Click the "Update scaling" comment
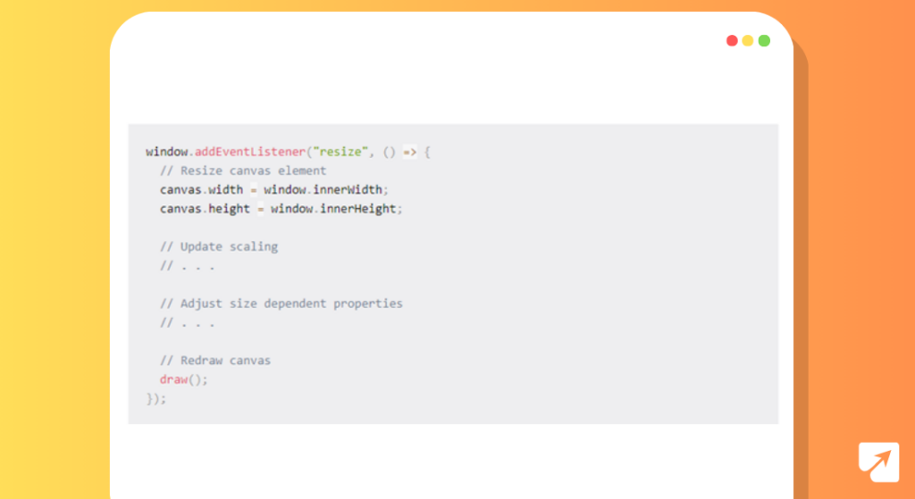The image size is (915, 499). (x=219, y=246)
